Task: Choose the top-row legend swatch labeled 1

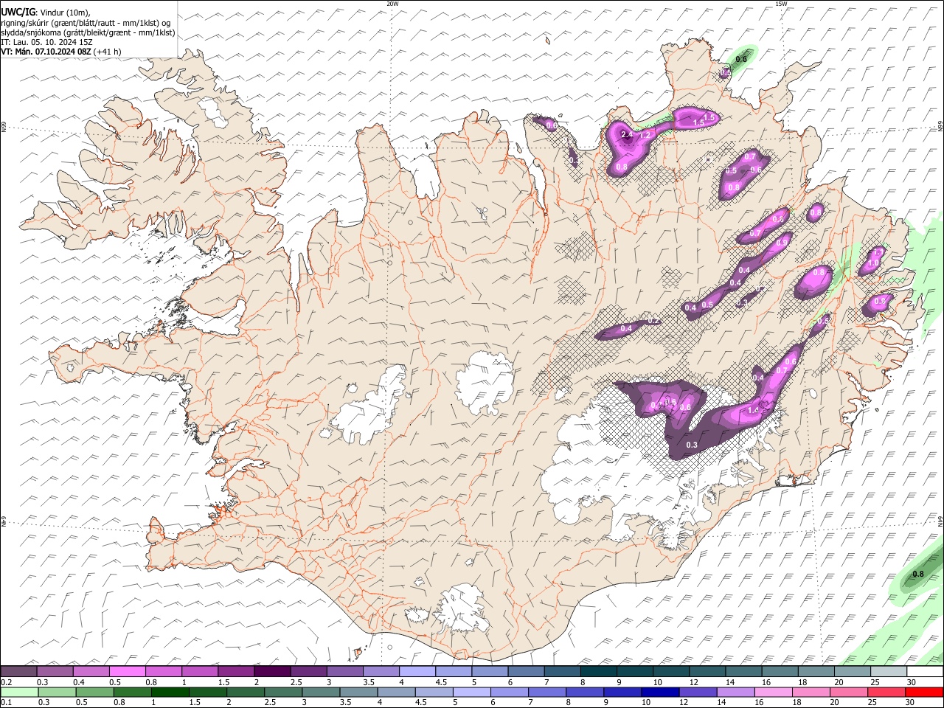Action: click(200, 671)
